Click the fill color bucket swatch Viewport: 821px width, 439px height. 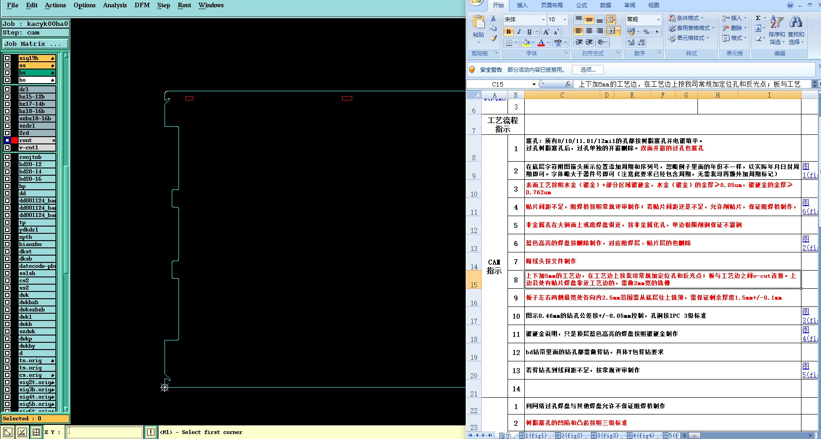point(526,43)
